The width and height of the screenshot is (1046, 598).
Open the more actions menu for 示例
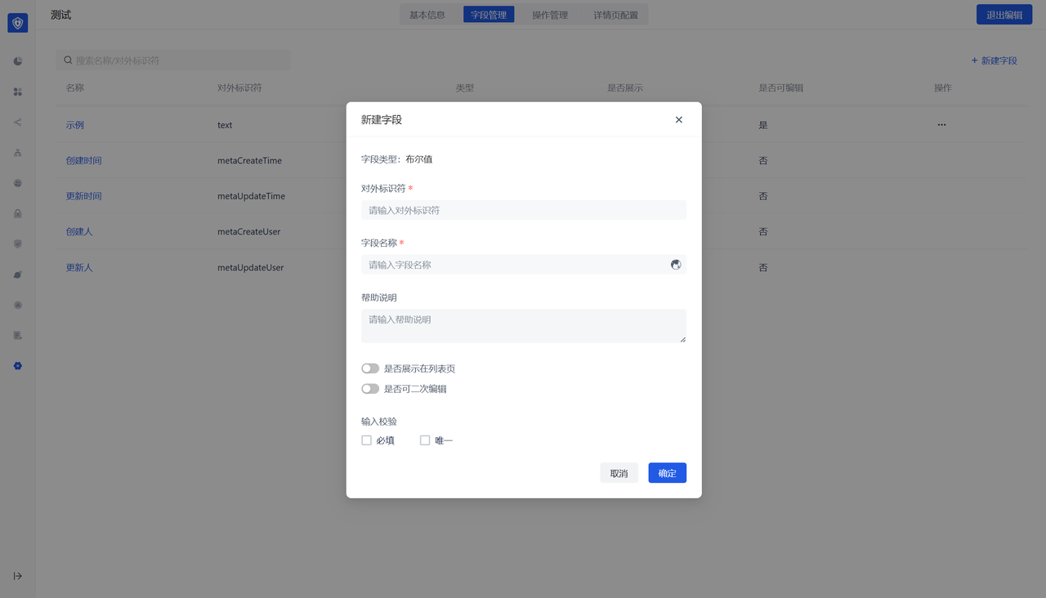pos(941,125)
